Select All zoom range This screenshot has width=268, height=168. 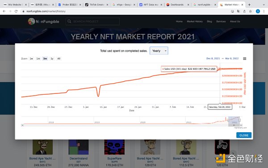click(59, 59)
